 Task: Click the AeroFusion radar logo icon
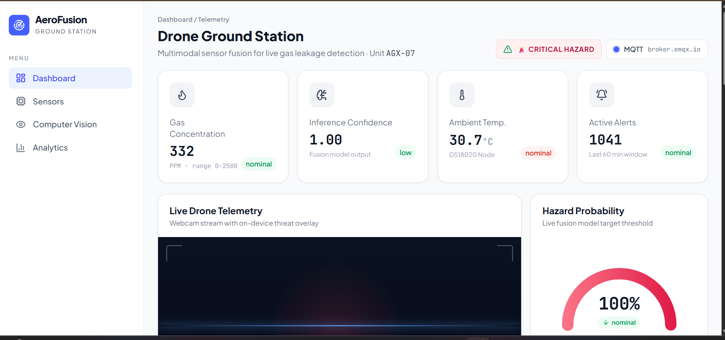click(x=19, y=25)
